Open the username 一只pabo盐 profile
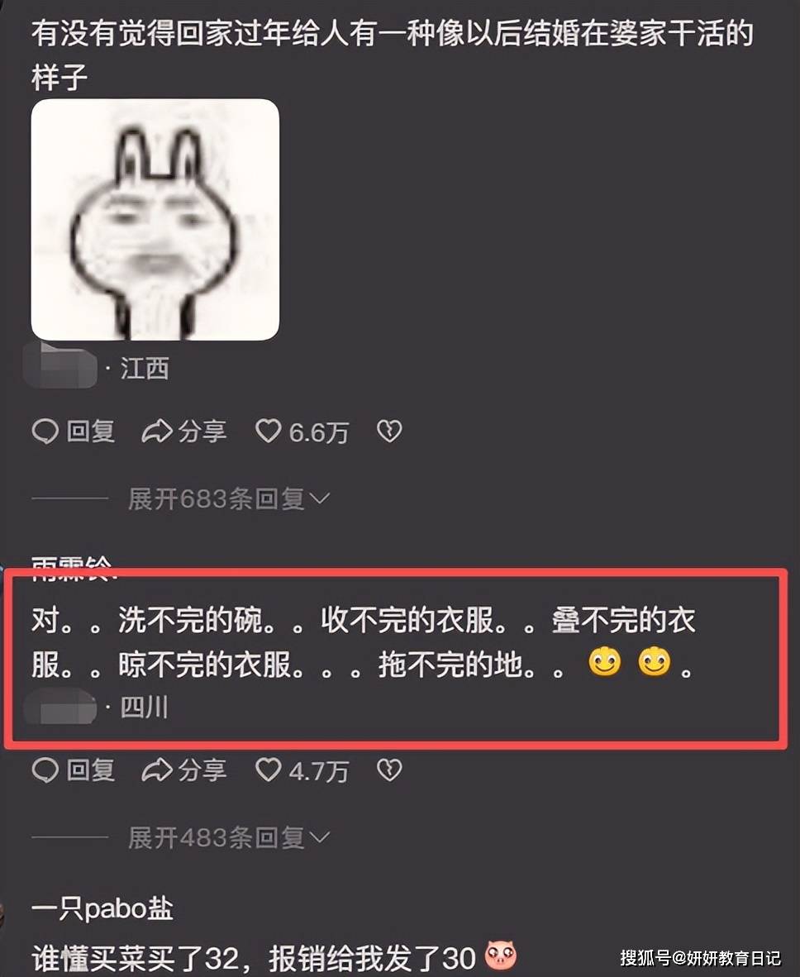Screen dimensions: 800x977 102,909
